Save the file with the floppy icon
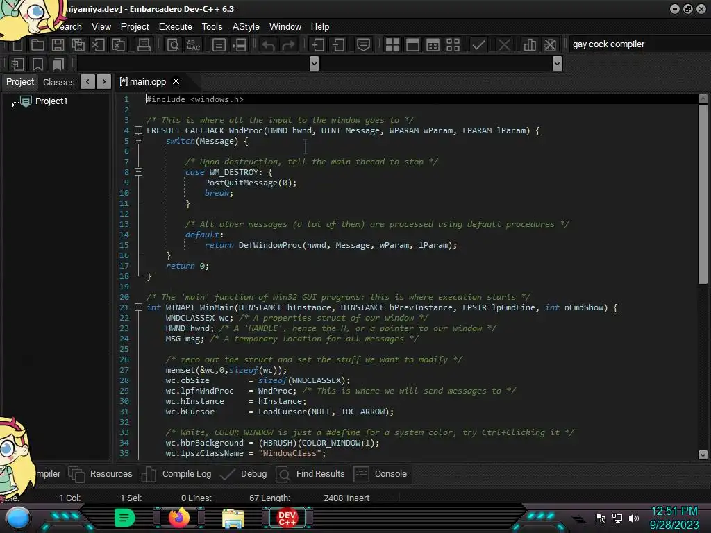 [58, 44]
